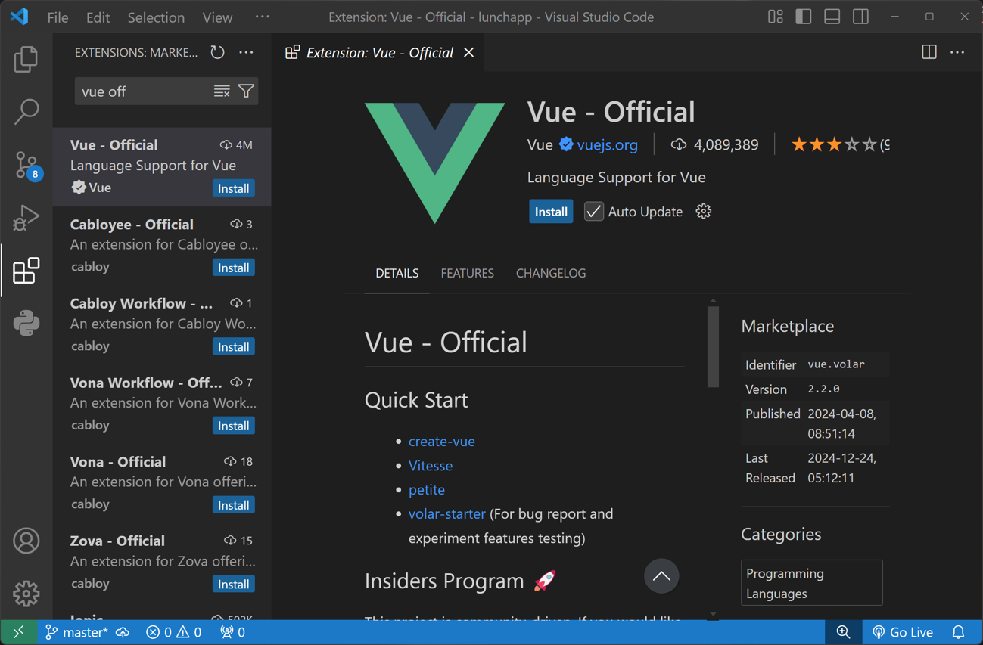This screenshot has height=645, width=983.
Task: Close the Extension: Vue - Official tab
Action: coord(469,52)
